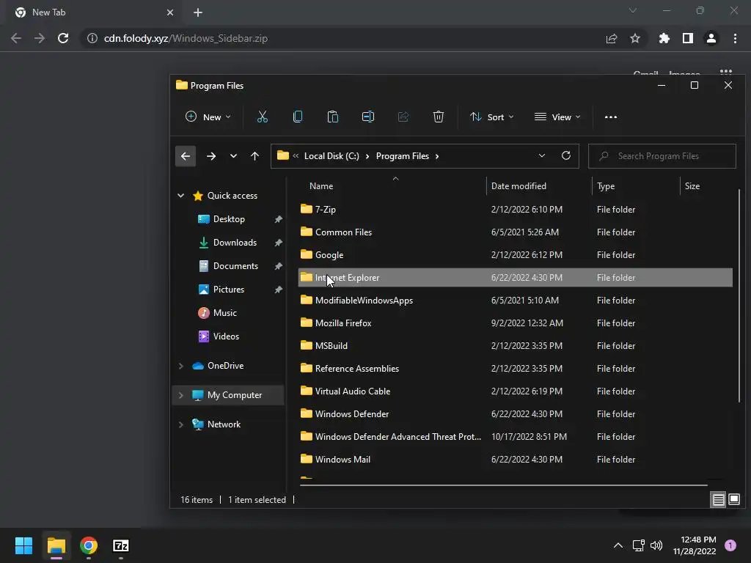Click the 7-Zip taskbar icon

[x=121, y=545]
